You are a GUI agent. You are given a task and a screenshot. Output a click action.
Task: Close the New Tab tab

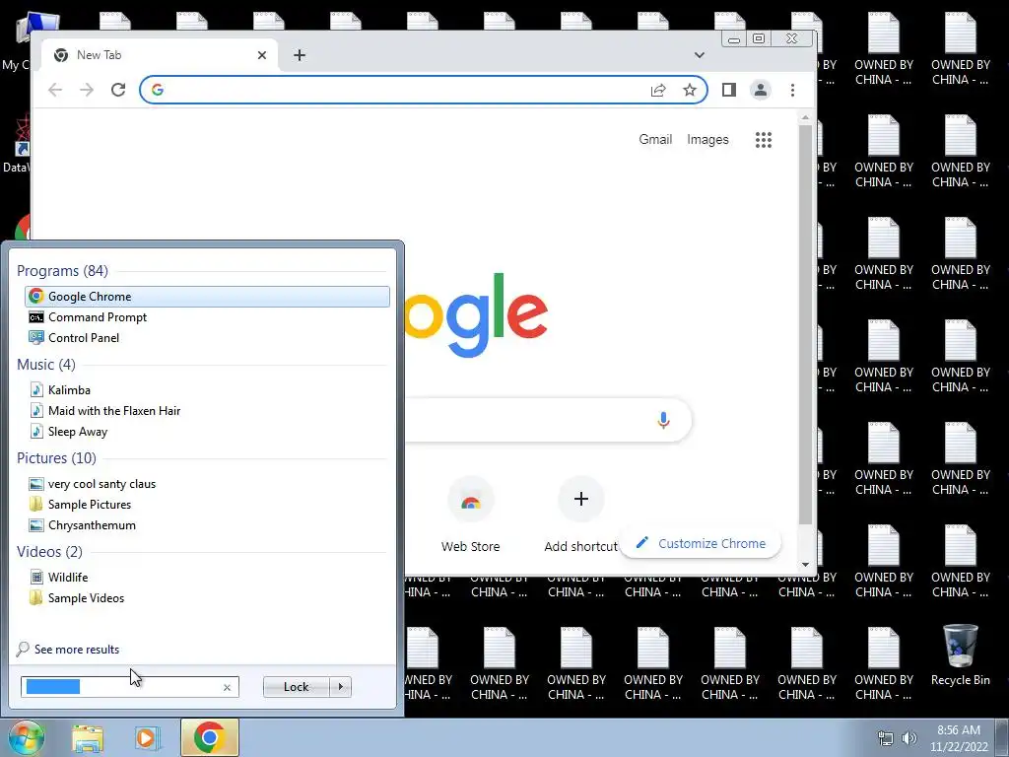coord(262,55)
